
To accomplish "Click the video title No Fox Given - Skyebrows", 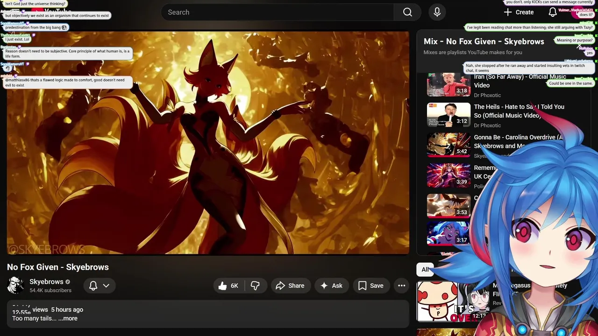I will pyautogui.click(x=58, y=267).
